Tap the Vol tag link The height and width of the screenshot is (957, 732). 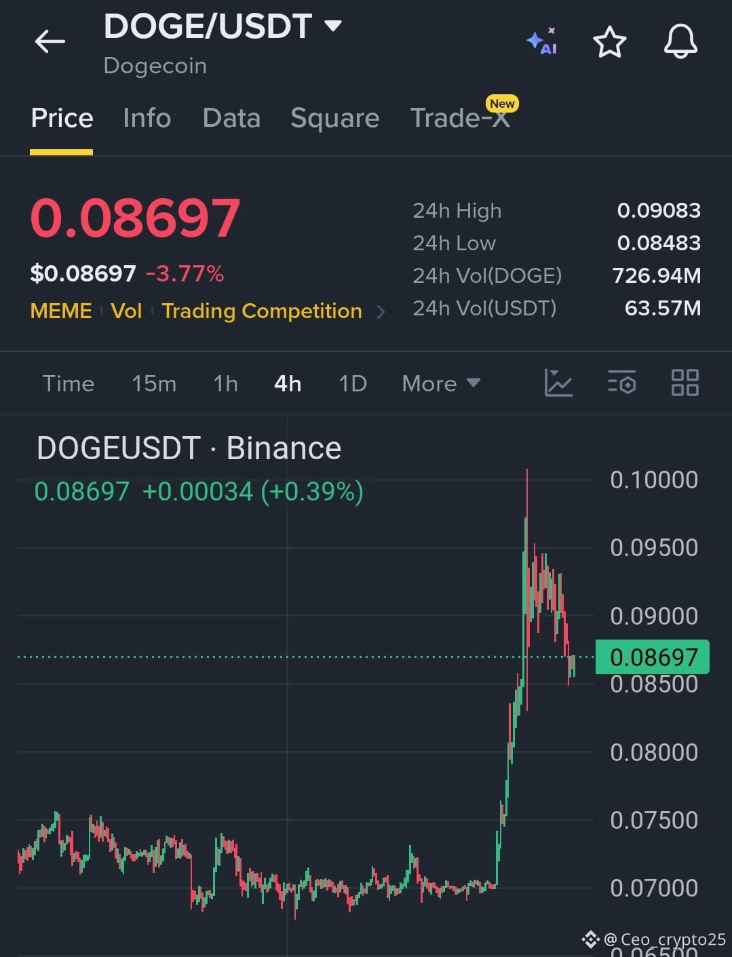[x=126, y=311]
